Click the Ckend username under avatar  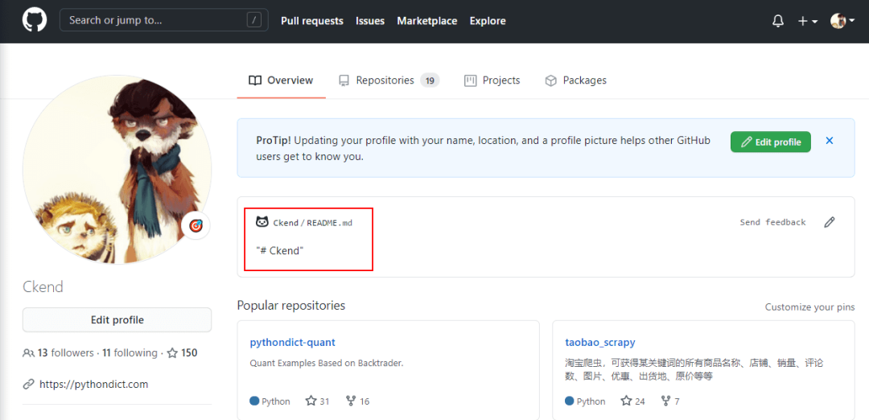click(x=43, y=287)
